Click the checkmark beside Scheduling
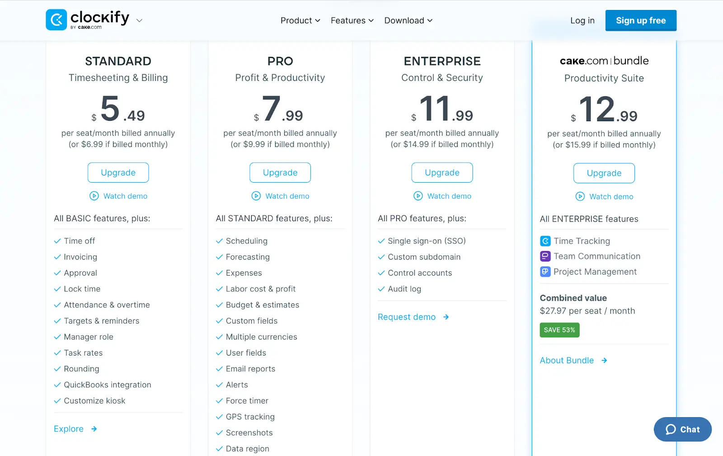Image resolution: width=723 pixels, height=456 pixels. click(219, 241)
